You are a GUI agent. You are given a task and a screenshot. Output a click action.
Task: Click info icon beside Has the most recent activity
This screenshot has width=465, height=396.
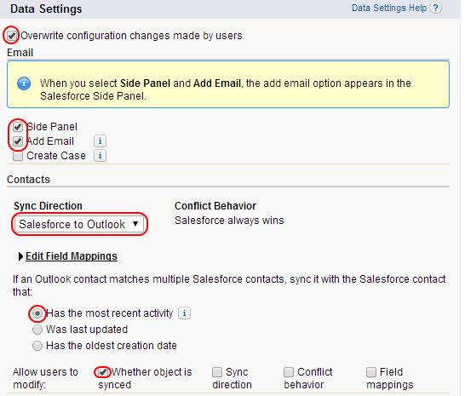click(184, 313)
